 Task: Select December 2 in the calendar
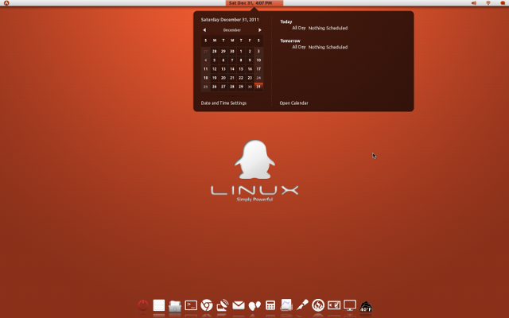click(250, 51)
